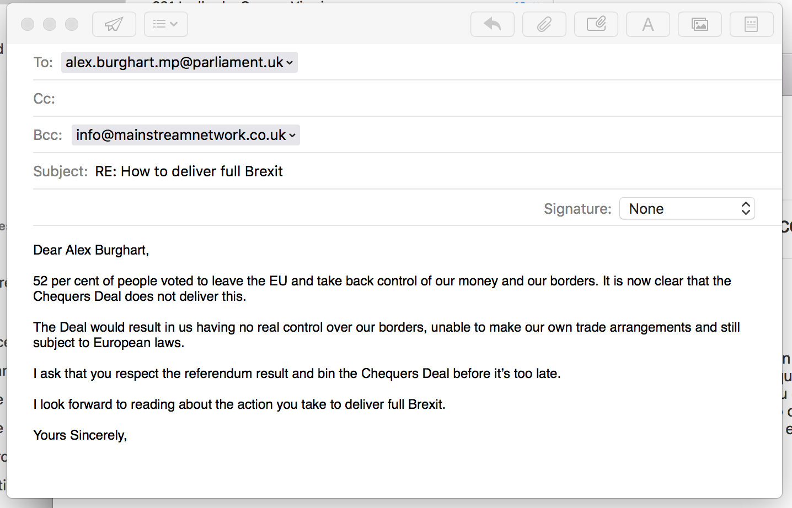The height and width of the screenshot is (508, 792).
Task: Attach a file using the paperclip icon
Action: coord(544,24)
